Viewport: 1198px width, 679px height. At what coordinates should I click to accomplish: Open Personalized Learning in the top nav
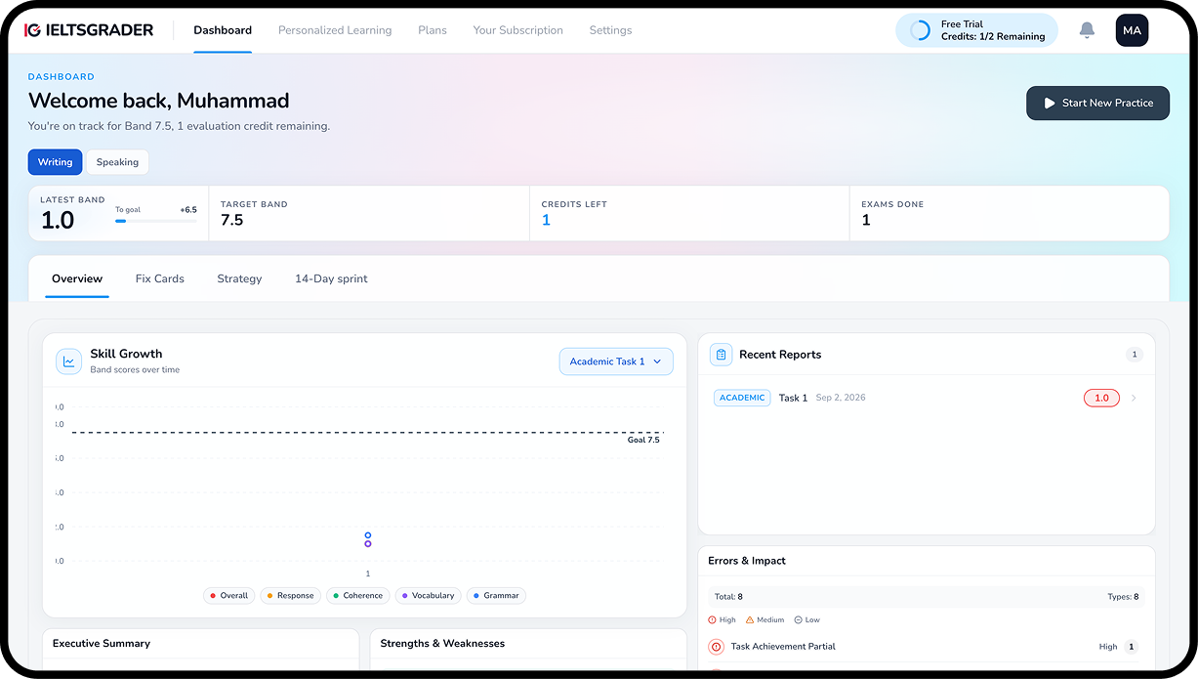[335, 30]
